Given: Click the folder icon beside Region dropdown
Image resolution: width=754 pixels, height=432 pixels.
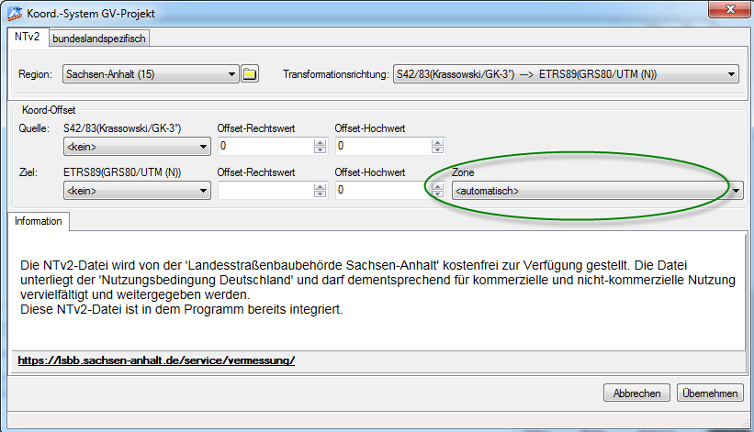Looking at the screenshot, I should pyautogui.click(x=250, y=75).
